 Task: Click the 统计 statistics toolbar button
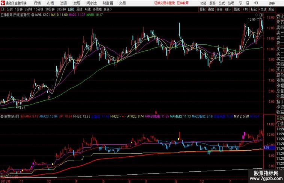pos(228,9)
